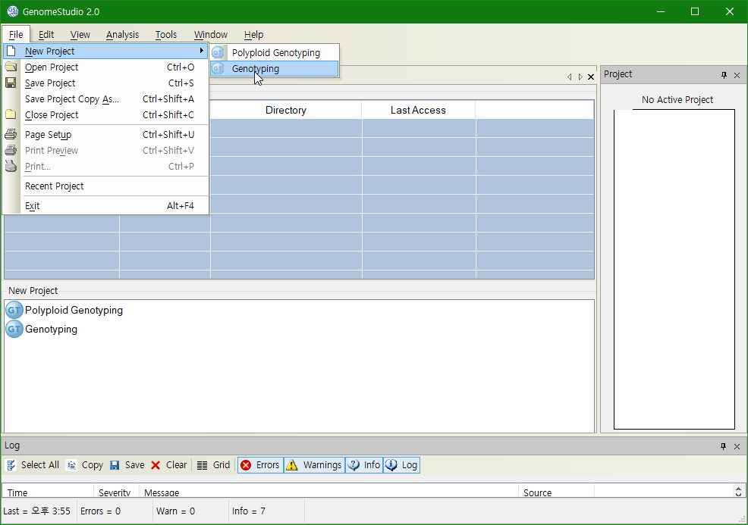Open Polyploid Genotyping under New Project list
748x525 pixels.
point(74,310)
